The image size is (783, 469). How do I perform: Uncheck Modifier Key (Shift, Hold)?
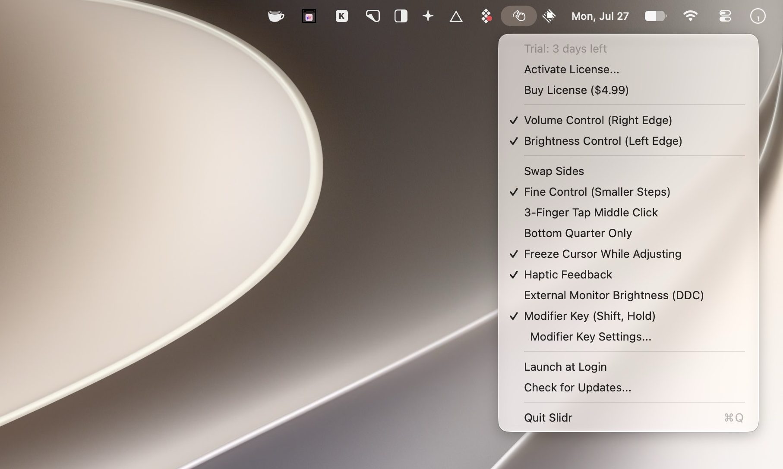(628, 316)
